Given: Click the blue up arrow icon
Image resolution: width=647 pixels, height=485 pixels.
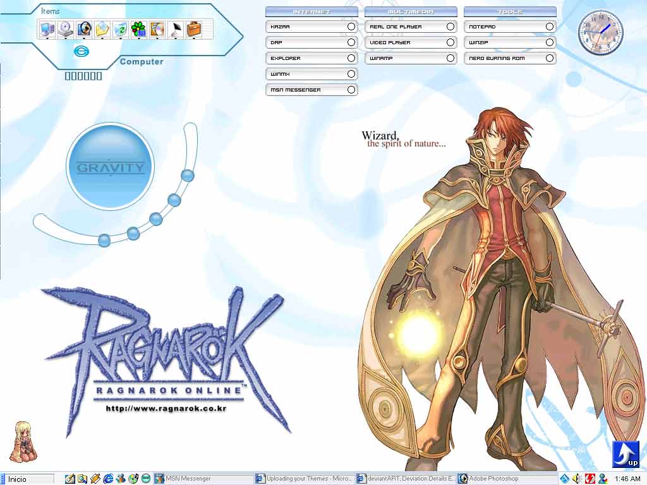Looking at the screenshot, I should click(626, 454).
